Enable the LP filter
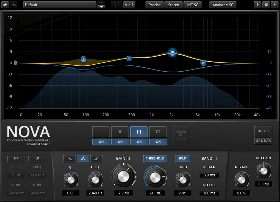 click(37, 159)
